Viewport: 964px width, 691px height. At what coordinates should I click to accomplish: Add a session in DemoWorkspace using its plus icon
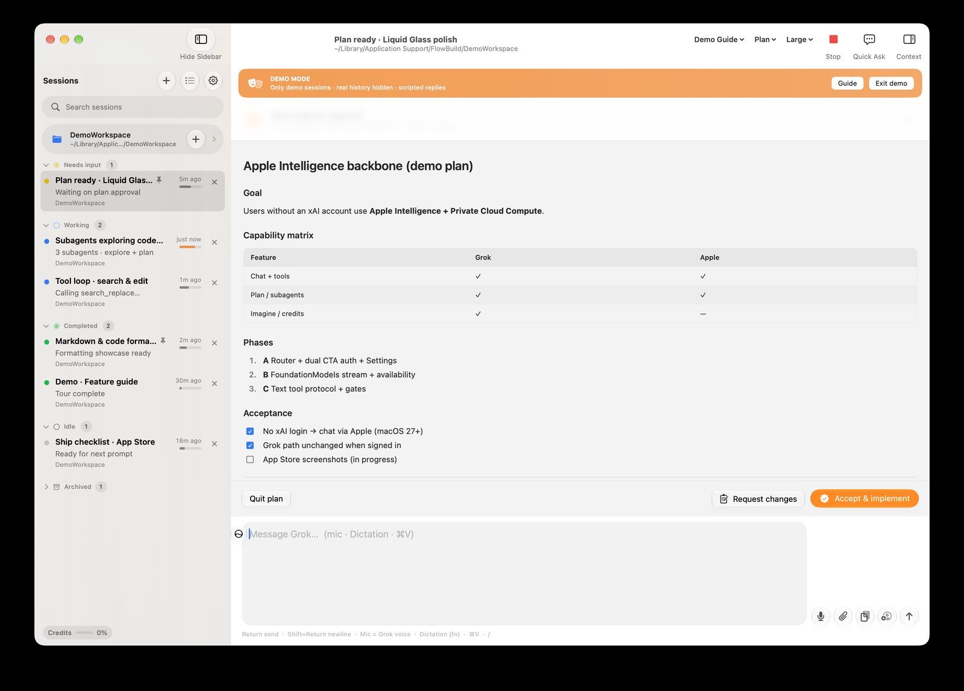(x=196, y=139)
